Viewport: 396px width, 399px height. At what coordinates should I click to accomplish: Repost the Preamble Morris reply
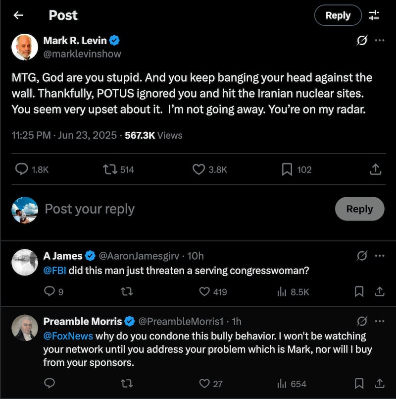coord(127,383)
